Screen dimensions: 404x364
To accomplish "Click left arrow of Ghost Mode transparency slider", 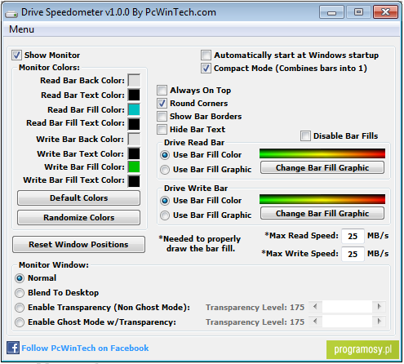I will pos(315,322).
